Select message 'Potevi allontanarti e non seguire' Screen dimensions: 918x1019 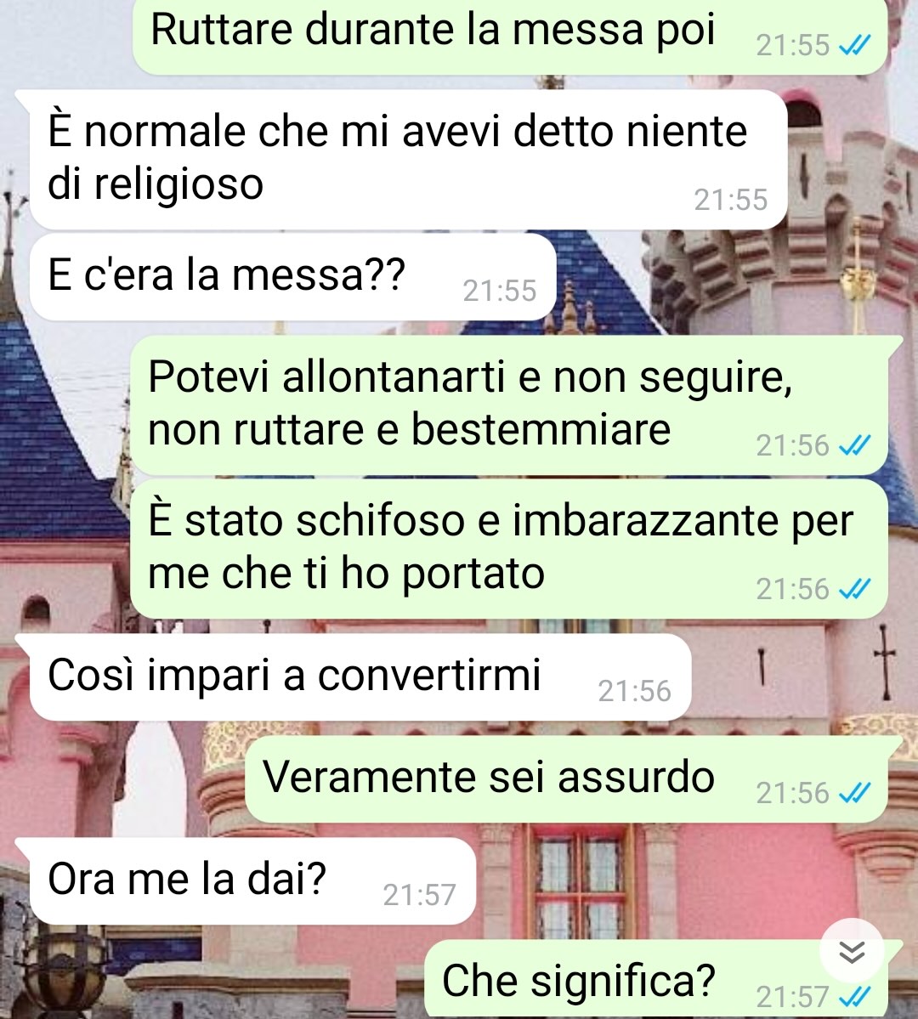coord(510,405)
